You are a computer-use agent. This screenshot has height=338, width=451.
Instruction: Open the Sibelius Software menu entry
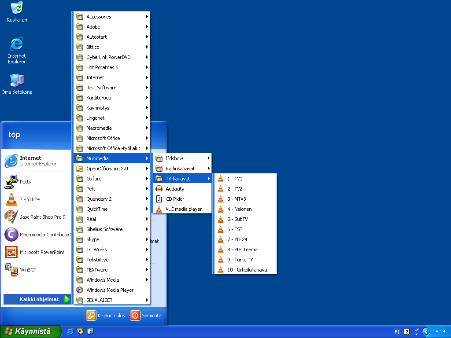111,229
